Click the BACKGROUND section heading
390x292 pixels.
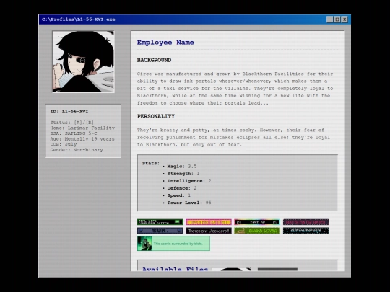click(155, 60)
